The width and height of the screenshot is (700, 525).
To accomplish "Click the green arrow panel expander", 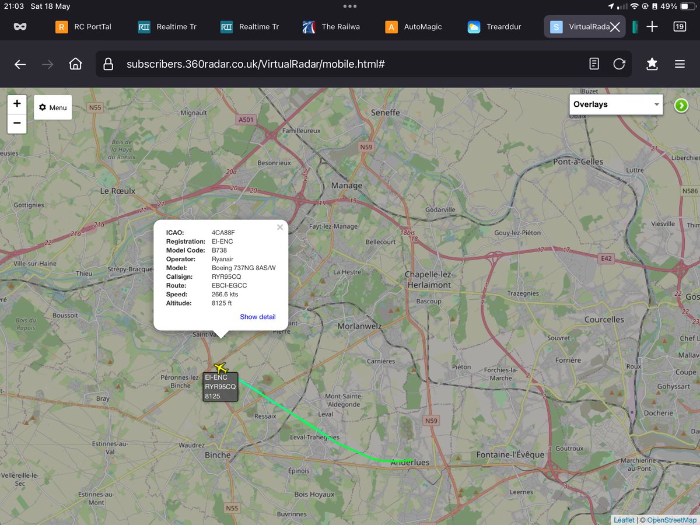I will click(681, 105).
